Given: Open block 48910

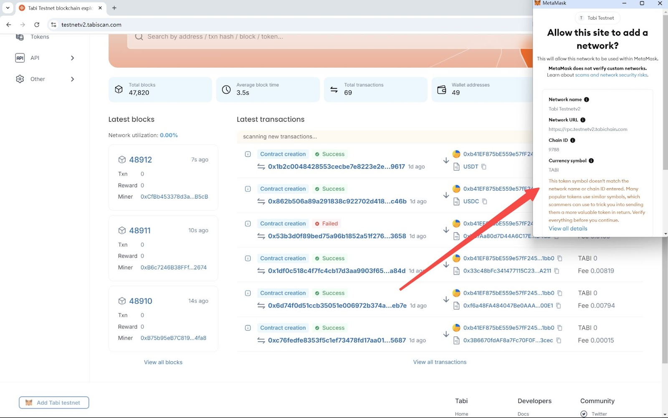Looking at the screenshot, I should (140, 301).
